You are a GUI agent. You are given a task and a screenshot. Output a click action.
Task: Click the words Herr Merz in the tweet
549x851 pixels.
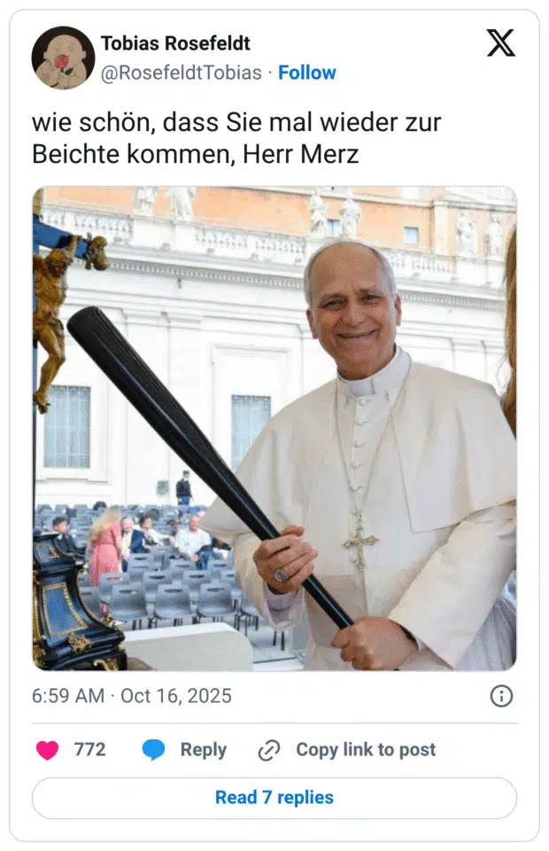tap(300, 154)
